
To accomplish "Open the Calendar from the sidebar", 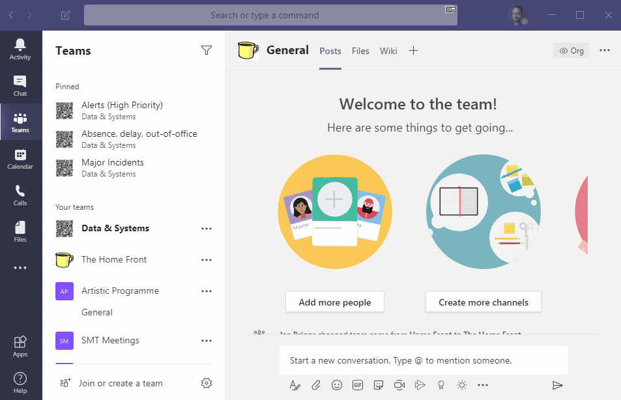I will 20,158.
